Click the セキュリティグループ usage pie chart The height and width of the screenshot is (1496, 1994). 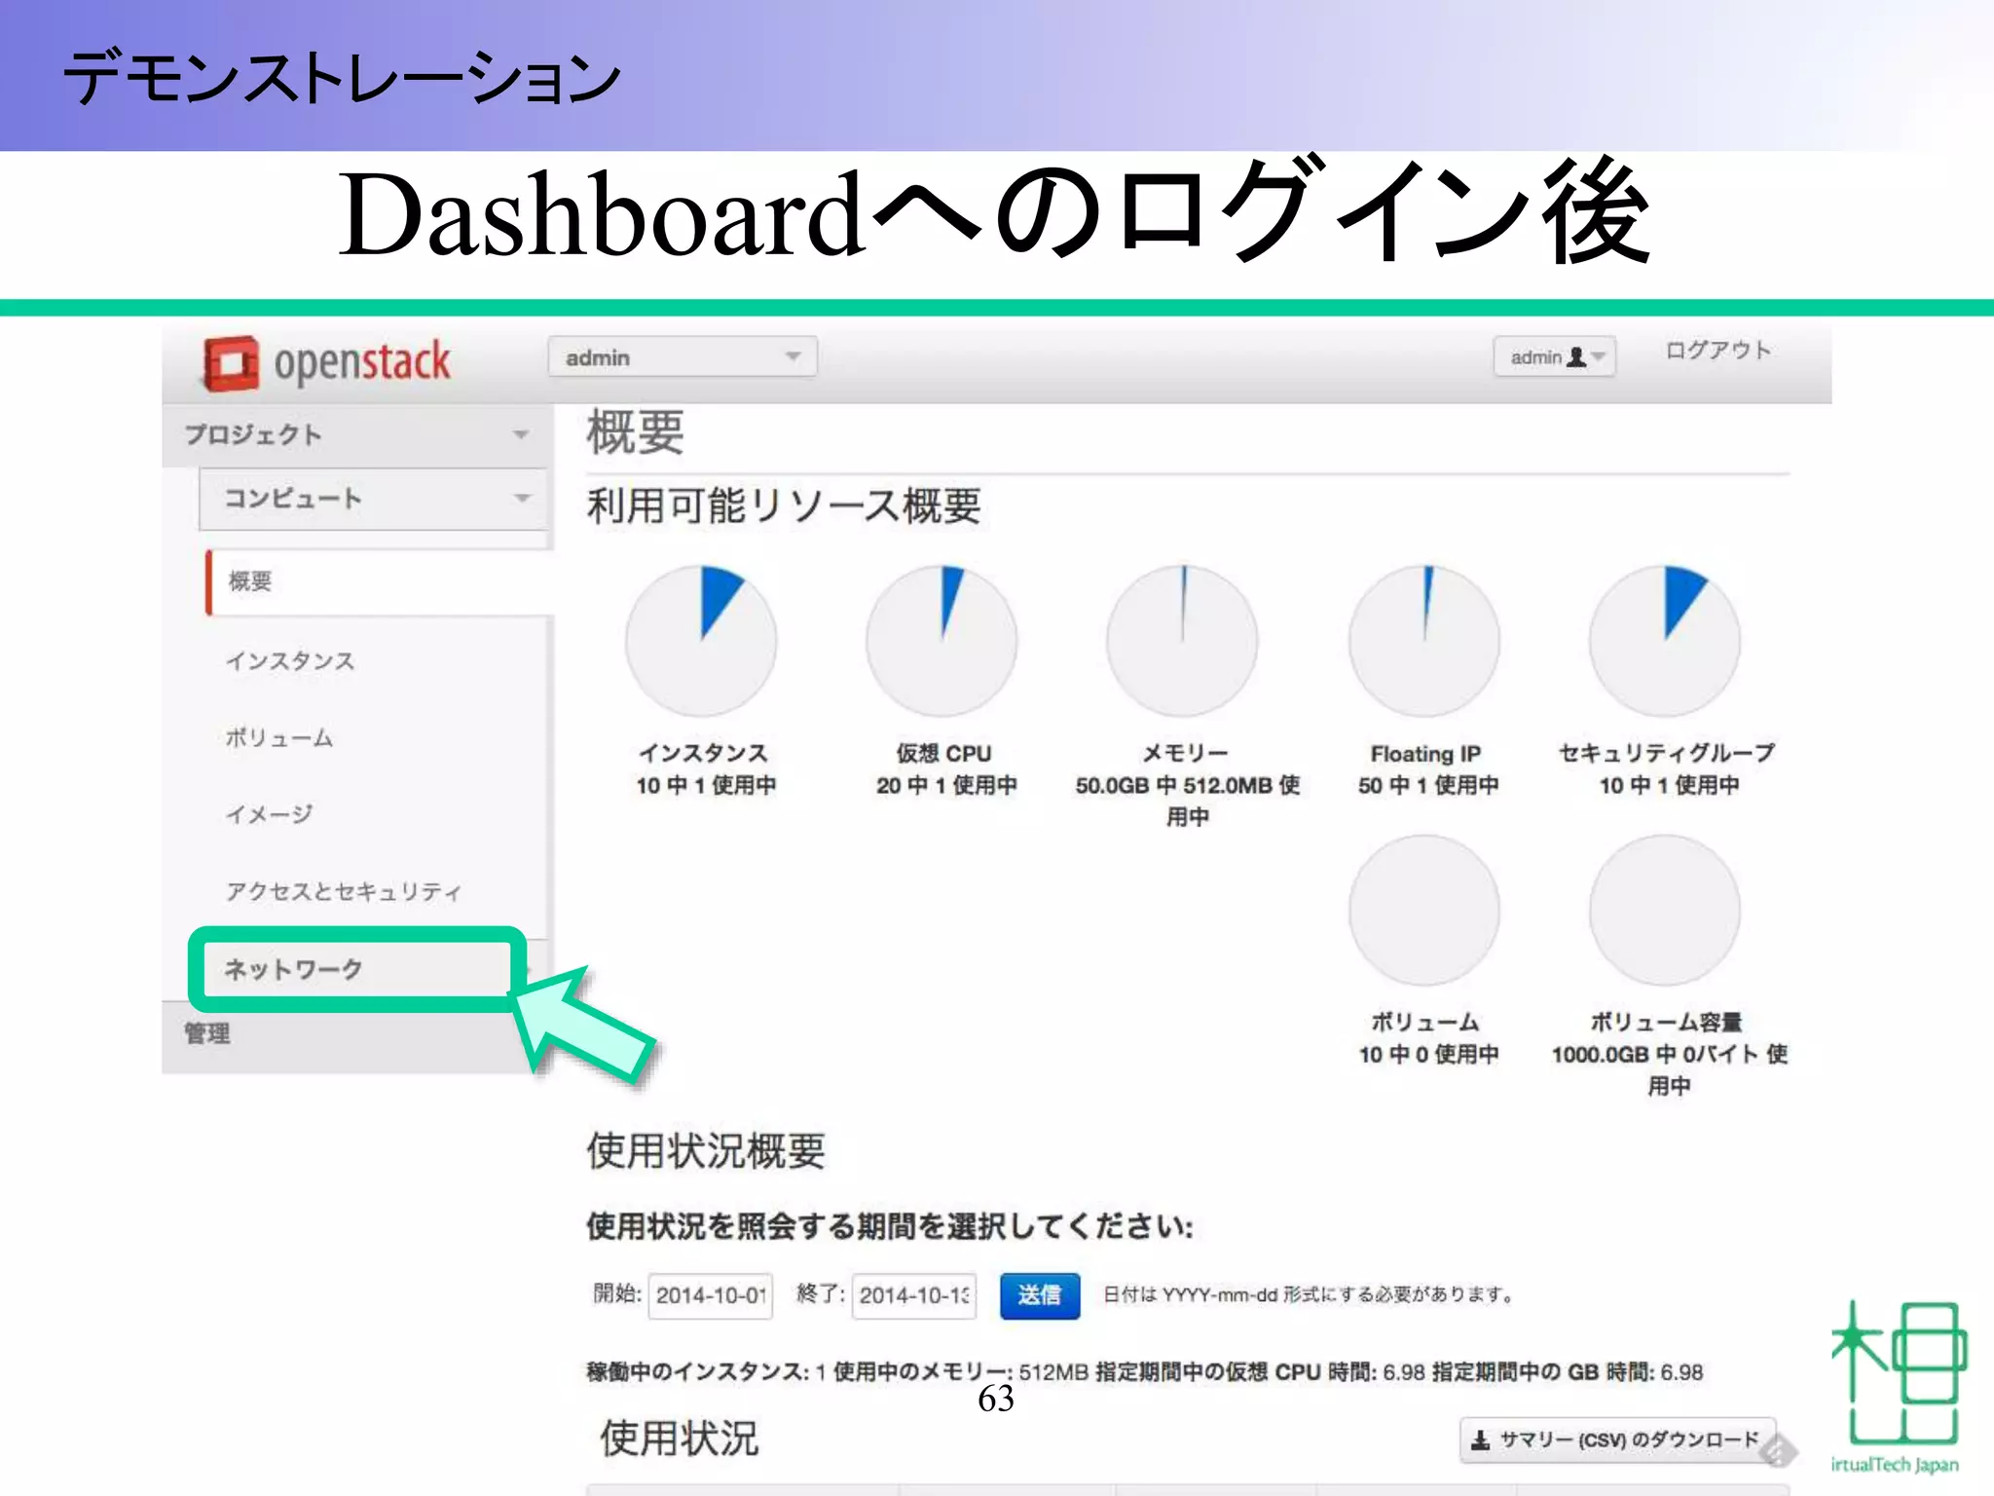[1665, 641]
